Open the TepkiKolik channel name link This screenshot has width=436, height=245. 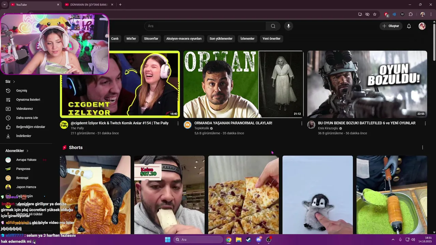[202, 128]
